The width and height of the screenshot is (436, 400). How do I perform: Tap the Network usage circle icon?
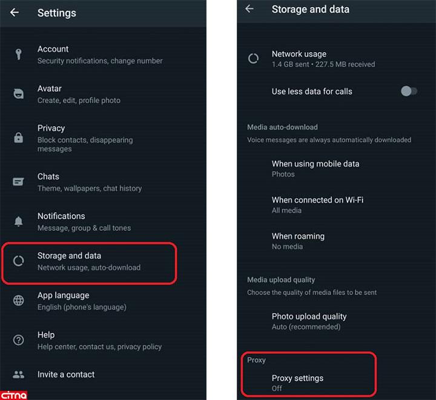click(x=254, y=59)
